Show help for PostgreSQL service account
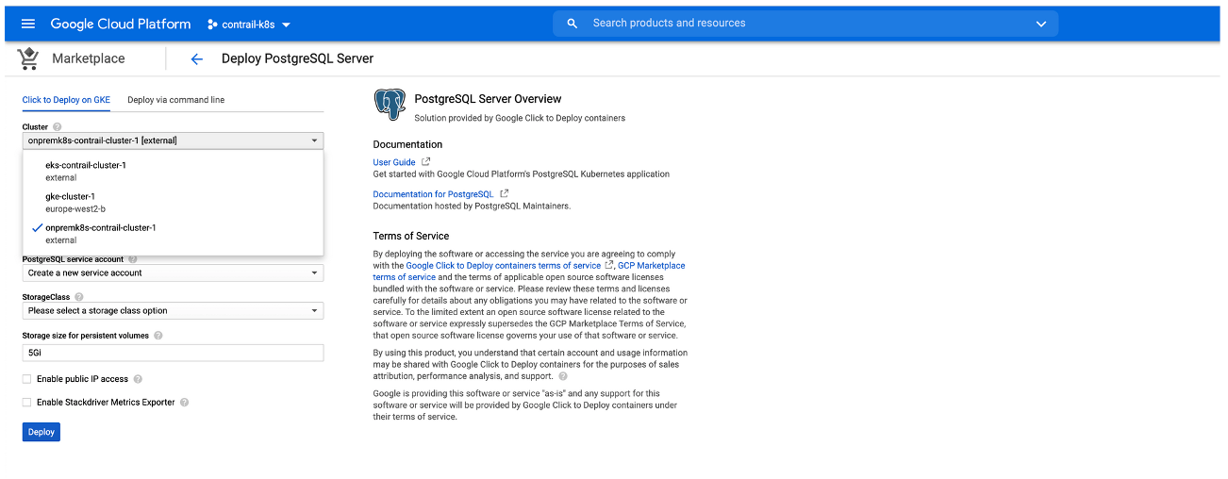Viewport: 1228px width, 479px height. tap(133, 259)
